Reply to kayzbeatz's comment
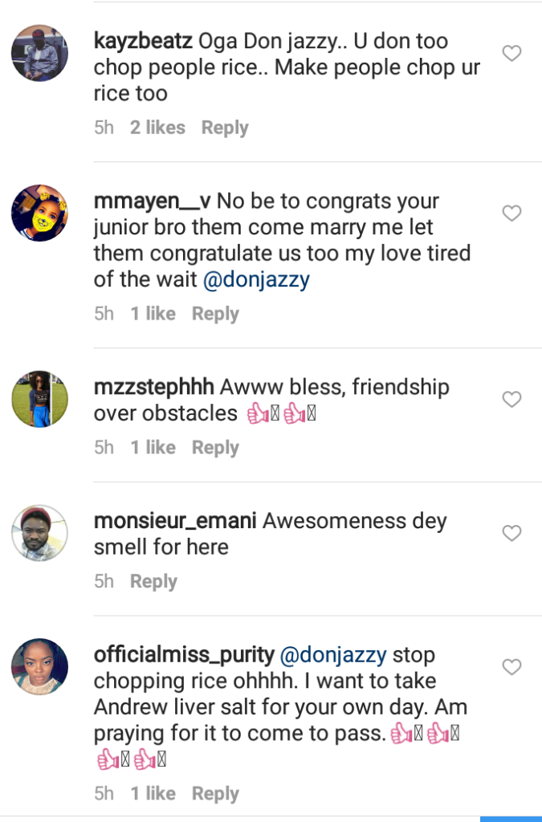The image size is (542, 822). coord(225,128)
